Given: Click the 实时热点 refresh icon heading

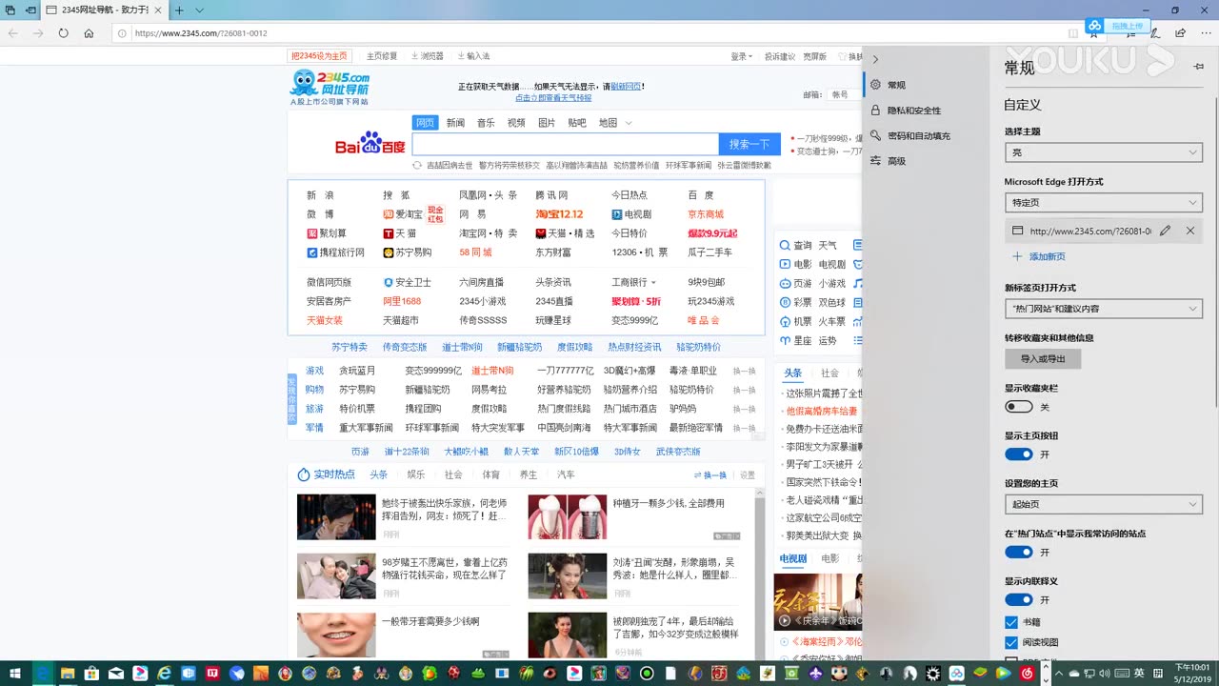Looking at the screenshot, I should pyautogui.click(x=326, y=474).
